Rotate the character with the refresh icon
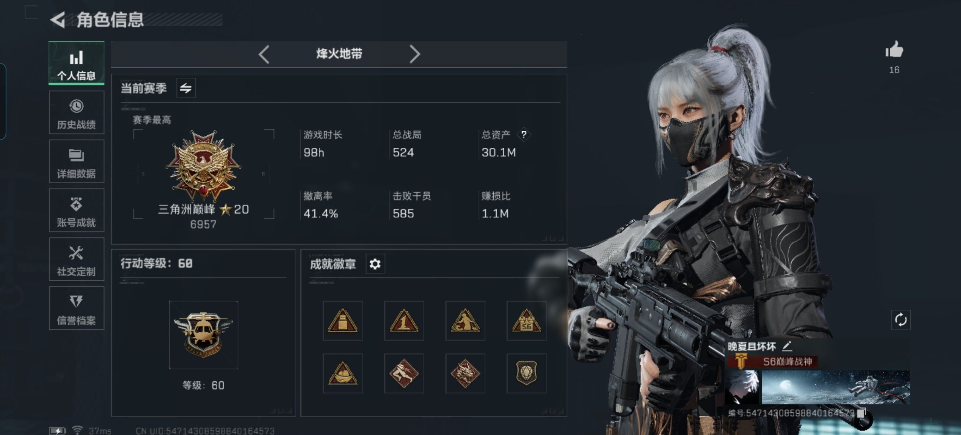The width and height of the screenshot is (961, 435). (901, 320)
